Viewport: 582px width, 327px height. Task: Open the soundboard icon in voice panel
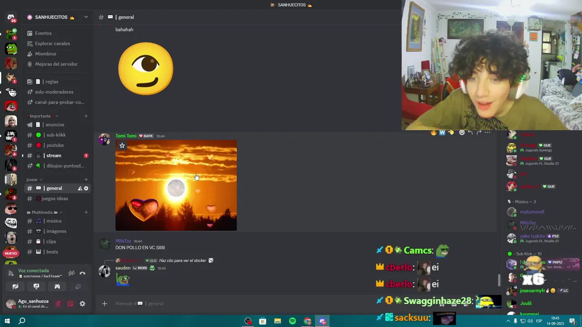click(x=78, y=287)
